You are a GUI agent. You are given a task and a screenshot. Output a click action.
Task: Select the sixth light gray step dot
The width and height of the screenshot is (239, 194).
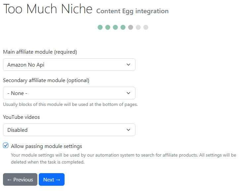click(x=138, y=27)
